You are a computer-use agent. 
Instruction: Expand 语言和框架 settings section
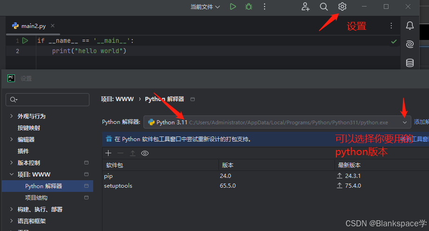11,221
